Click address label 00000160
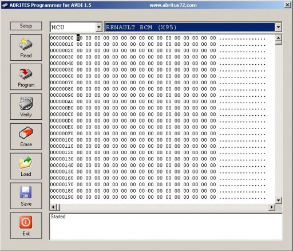 coord(62,178)
